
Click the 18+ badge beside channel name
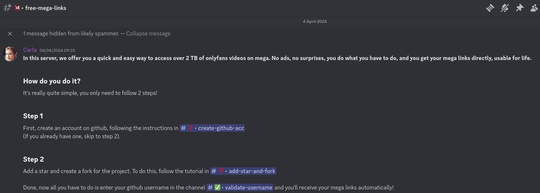coord(17,8)
